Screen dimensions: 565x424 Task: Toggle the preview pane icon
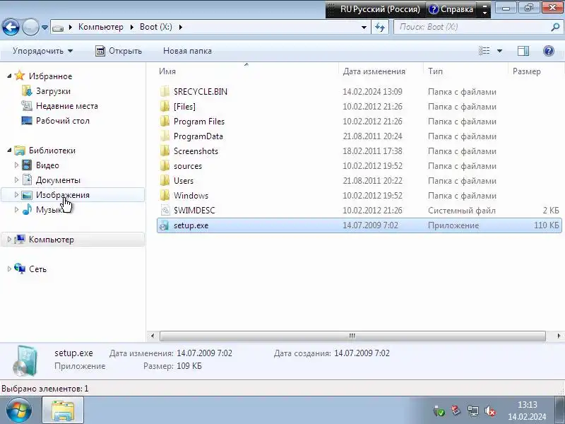pos(523,51)
